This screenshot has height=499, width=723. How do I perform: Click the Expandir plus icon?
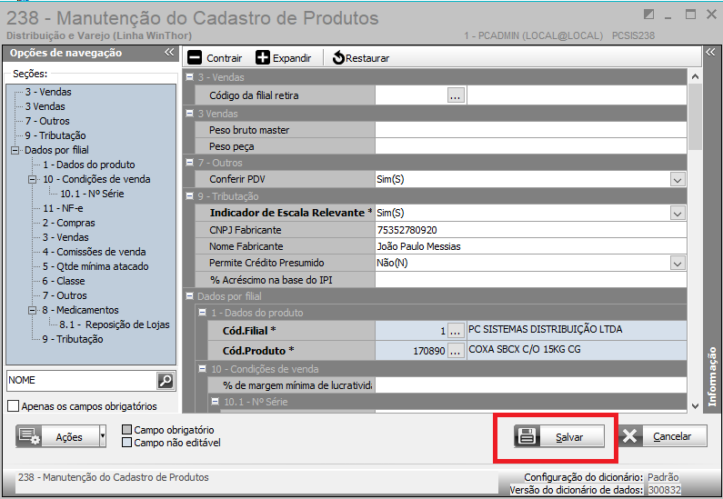tap(262, 57)
